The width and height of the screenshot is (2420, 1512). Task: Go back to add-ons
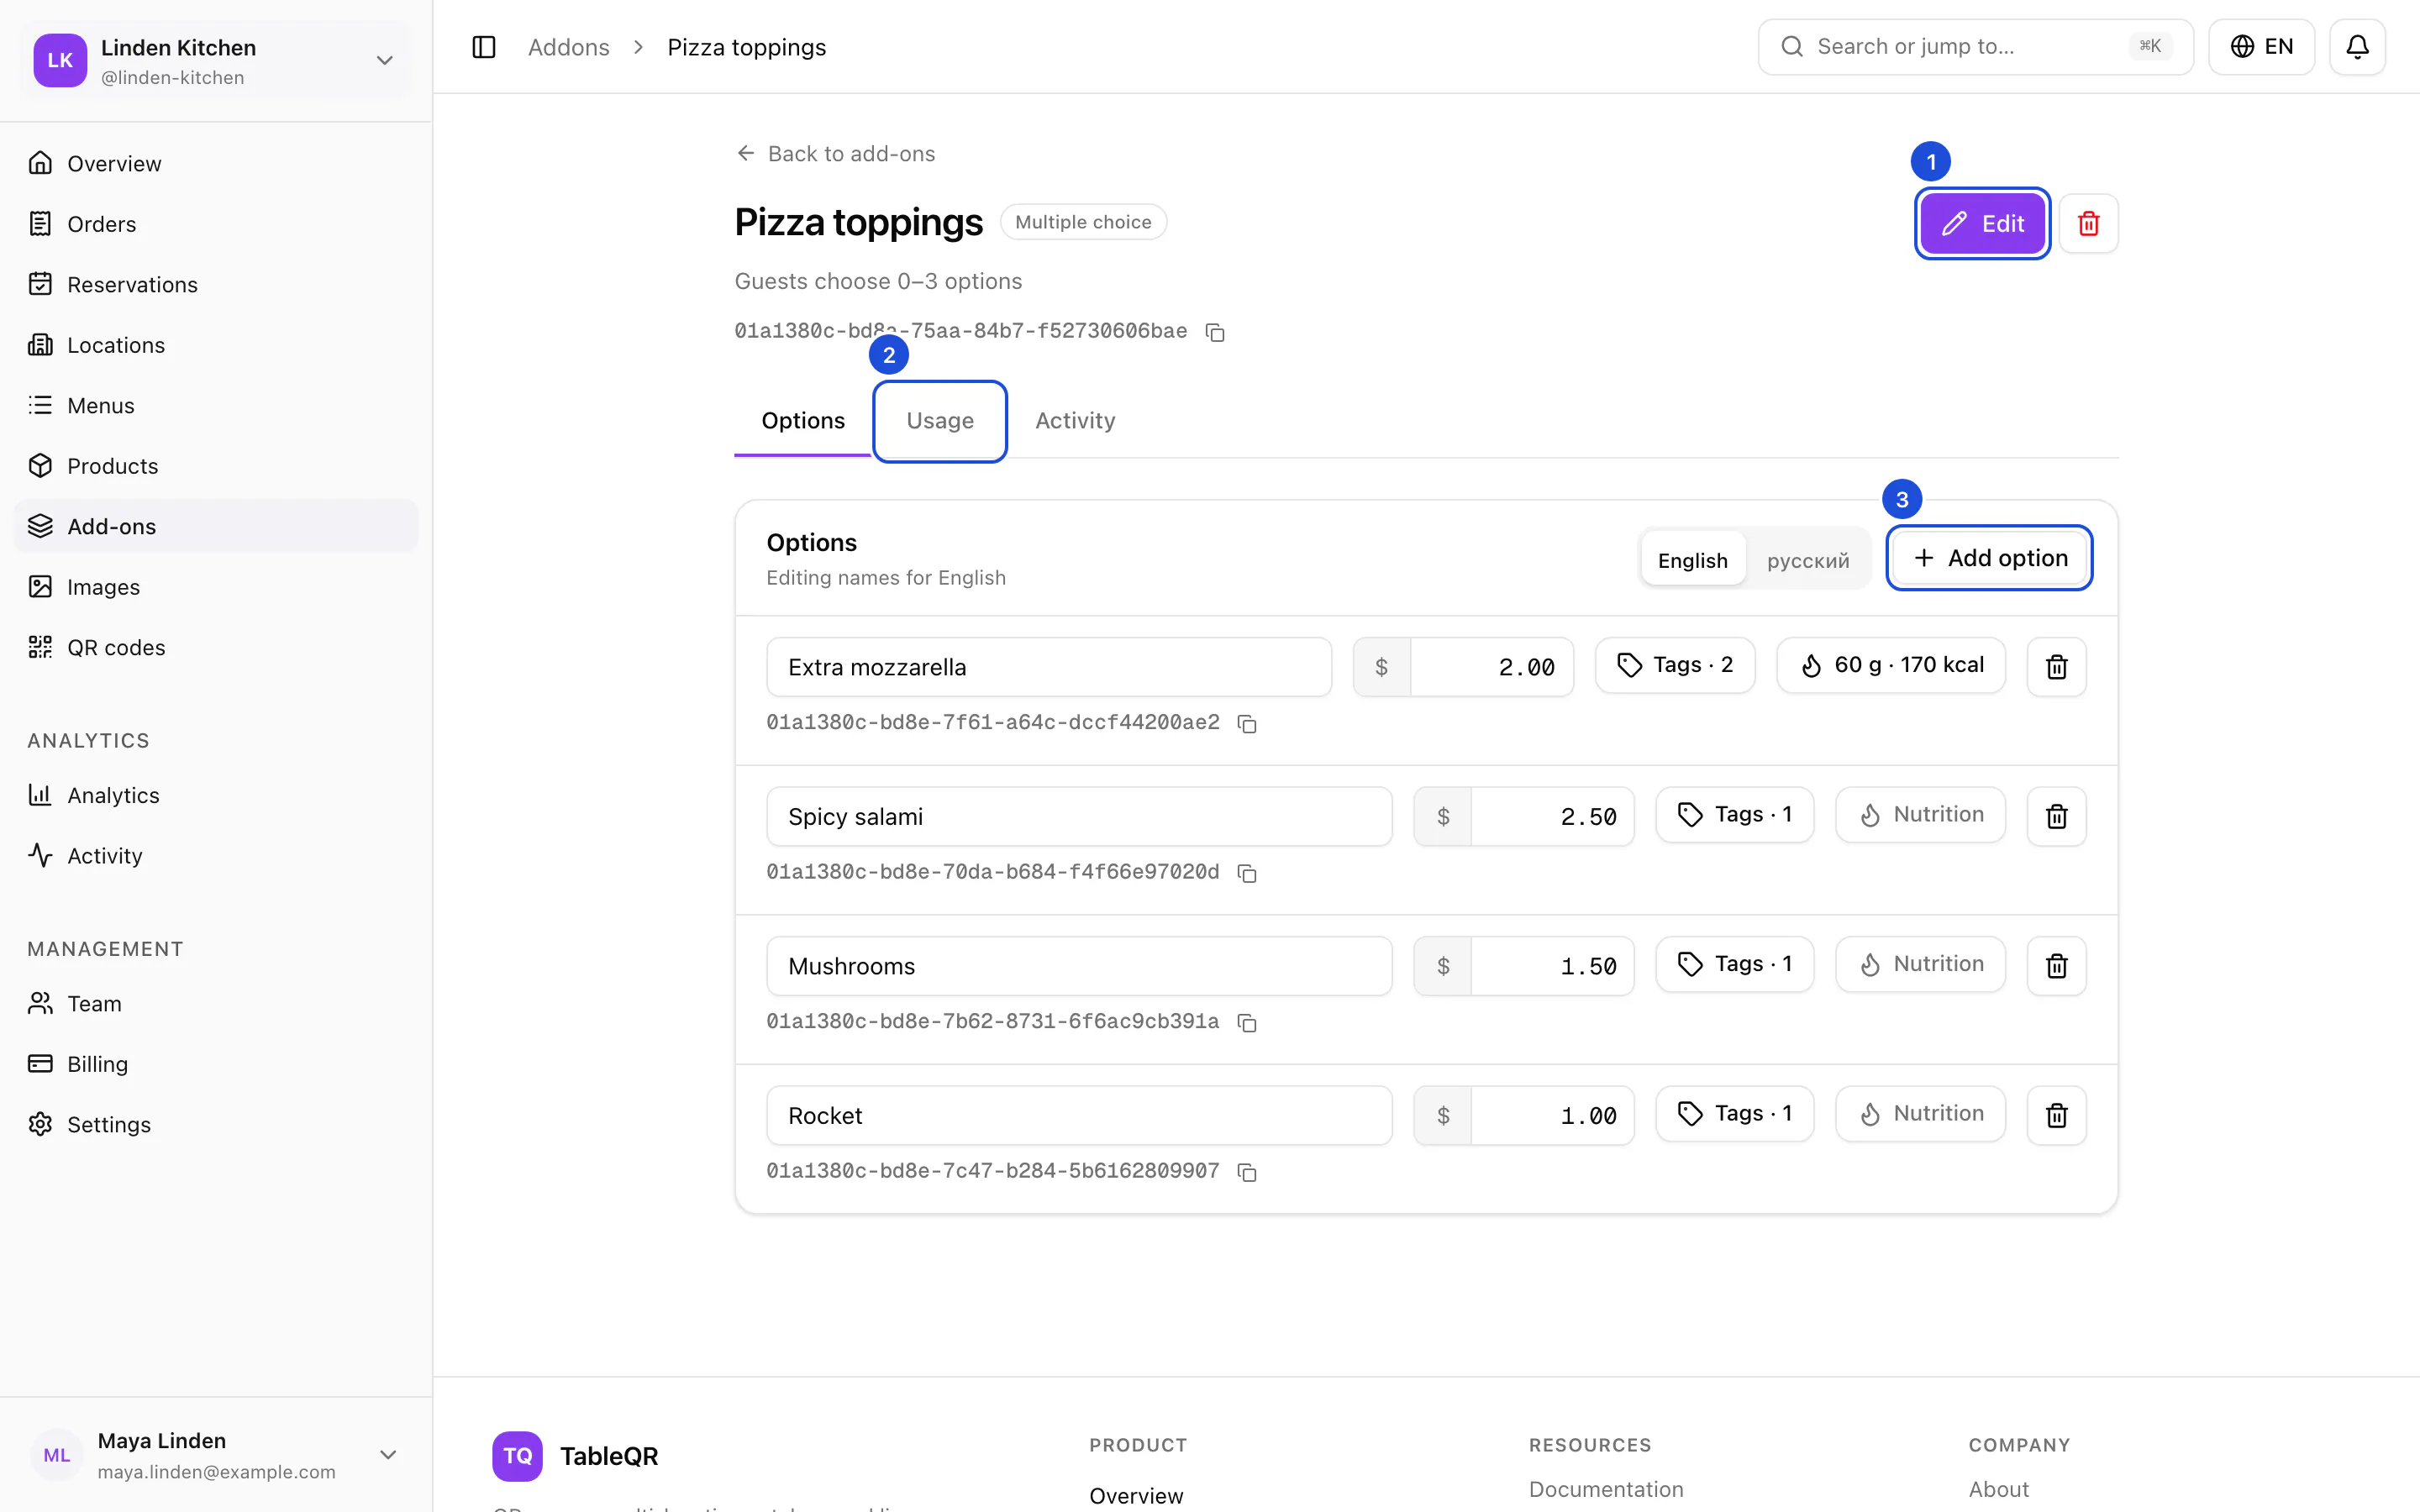point(836,154)
